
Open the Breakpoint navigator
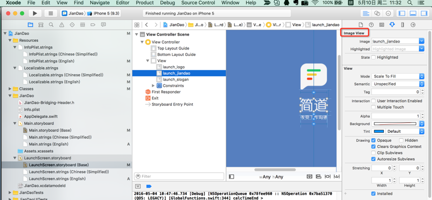93,25
